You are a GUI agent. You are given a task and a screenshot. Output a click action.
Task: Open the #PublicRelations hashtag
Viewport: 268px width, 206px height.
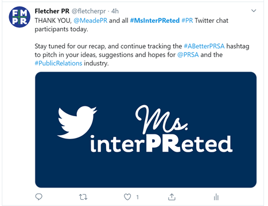pos(59,64)
